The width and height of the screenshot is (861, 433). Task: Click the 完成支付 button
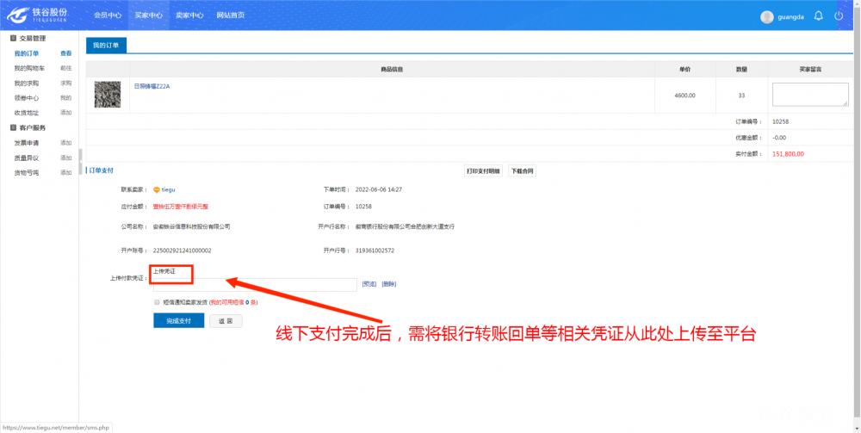pyautogui.click(x=178, y=320)
